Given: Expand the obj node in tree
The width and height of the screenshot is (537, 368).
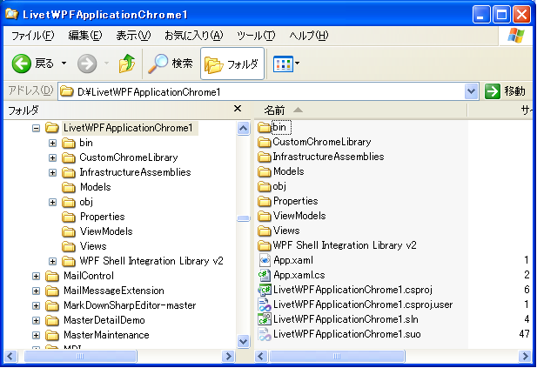Looking at the screenshot, I should click(x=52, y=203).
